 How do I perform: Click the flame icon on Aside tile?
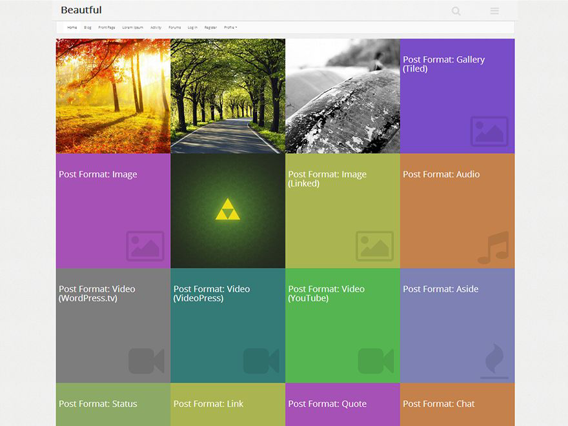click(494, 361)
